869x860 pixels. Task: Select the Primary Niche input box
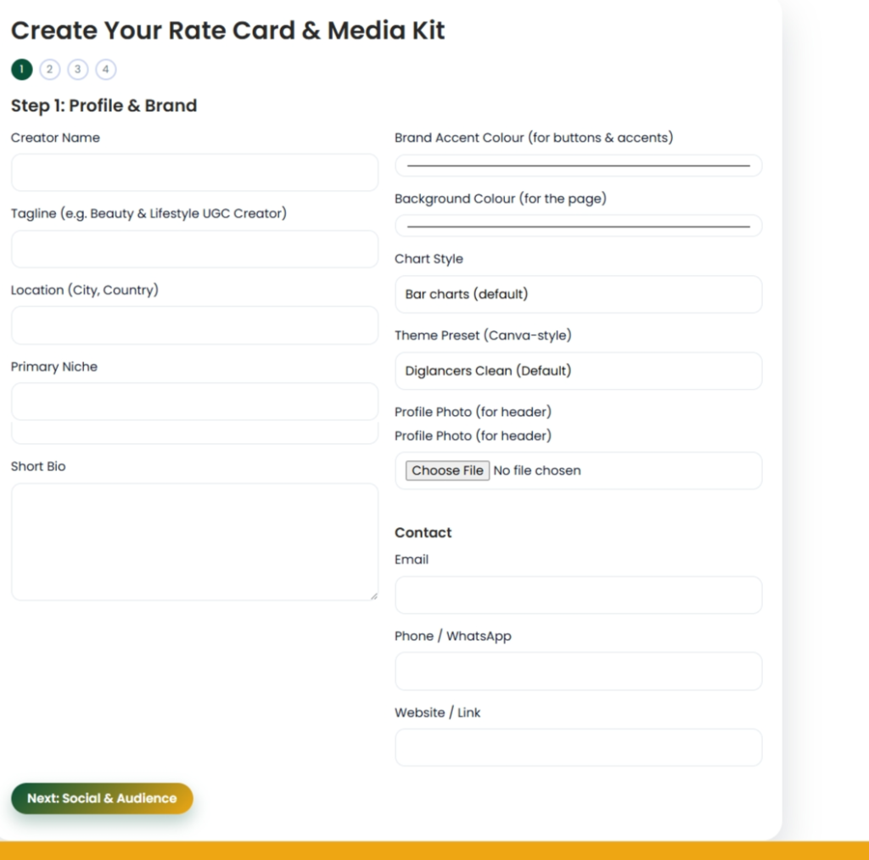(194, 401)
